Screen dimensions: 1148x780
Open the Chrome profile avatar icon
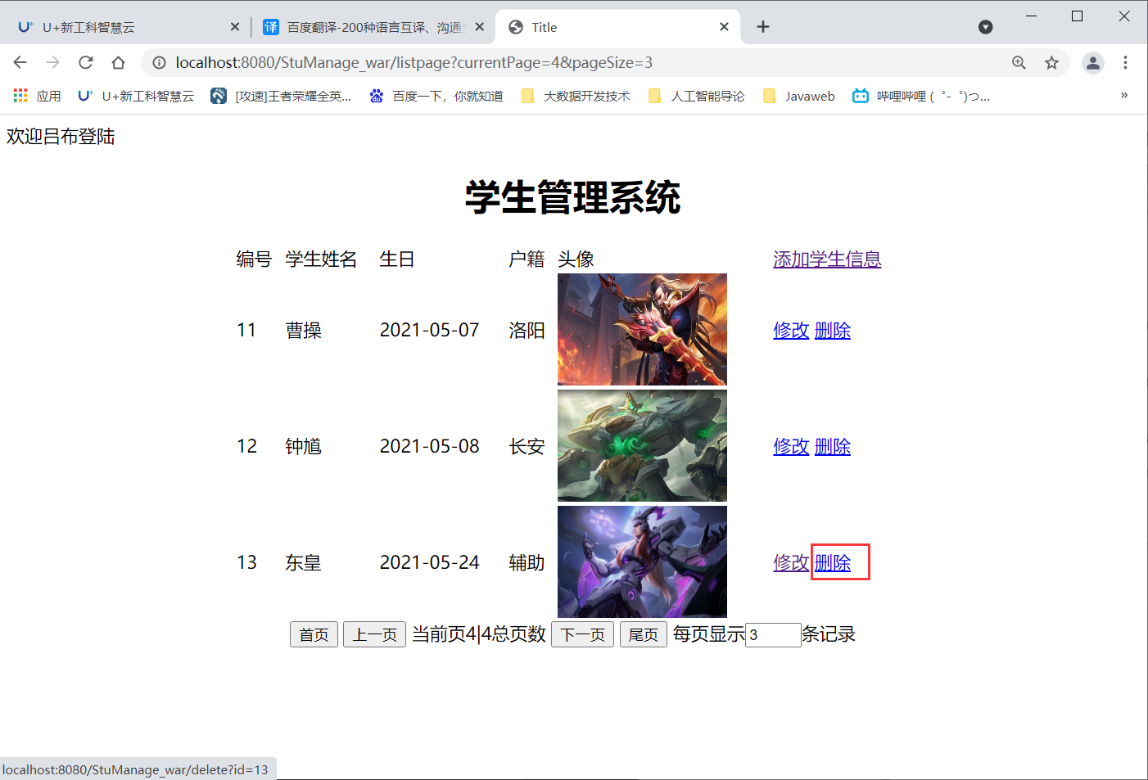(x=1093, y=62)
